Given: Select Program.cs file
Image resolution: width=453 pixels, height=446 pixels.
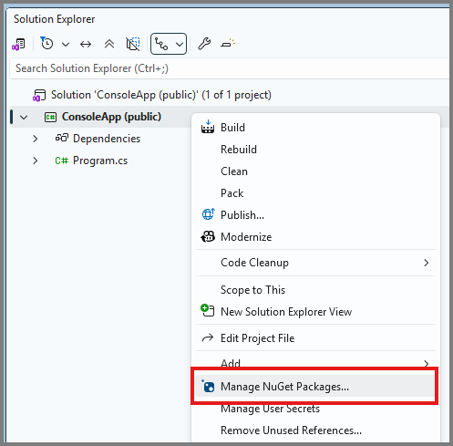Looking at the screenshot, I should pos(100,161).
